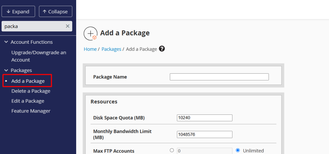Viewport: 329px width, 154px height.
Task: Click the 'Resources' section heading
Action: [104, 102]
